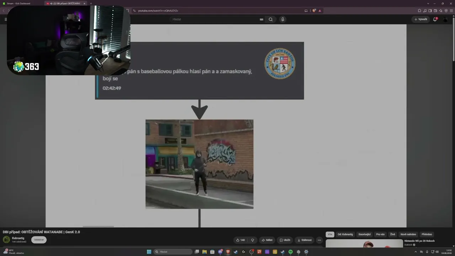Toggle the browser sidebar panel
Viewport: 455px width, 256px height.
[x=430, y=11]
